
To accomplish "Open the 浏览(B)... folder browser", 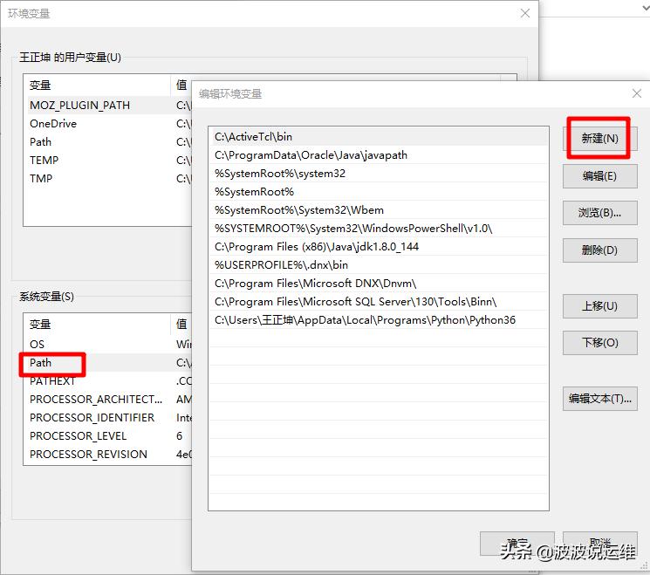I will coord(600,213).
